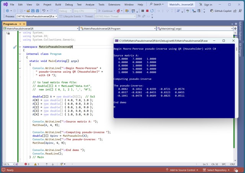Click the errors count icon in status strip
This screenshot has width=245, height=173.
26,164
